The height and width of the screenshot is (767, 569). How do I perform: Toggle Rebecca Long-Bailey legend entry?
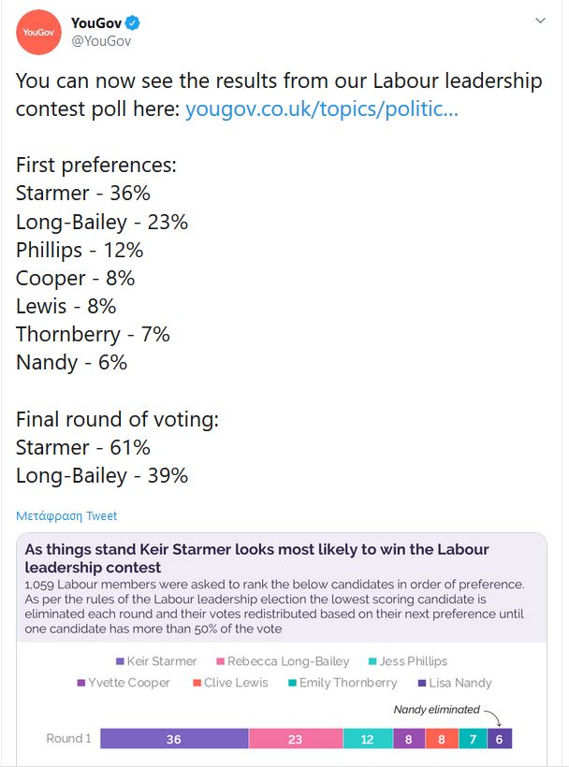[x=283, y=661]
